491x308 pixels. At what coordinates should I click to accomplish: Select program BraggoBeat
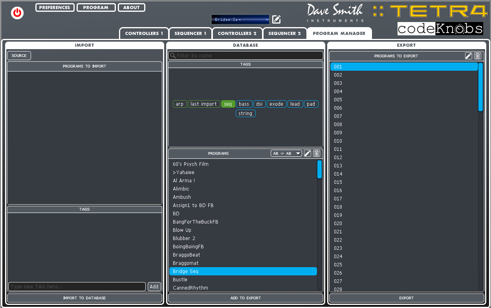click(243, 255)
